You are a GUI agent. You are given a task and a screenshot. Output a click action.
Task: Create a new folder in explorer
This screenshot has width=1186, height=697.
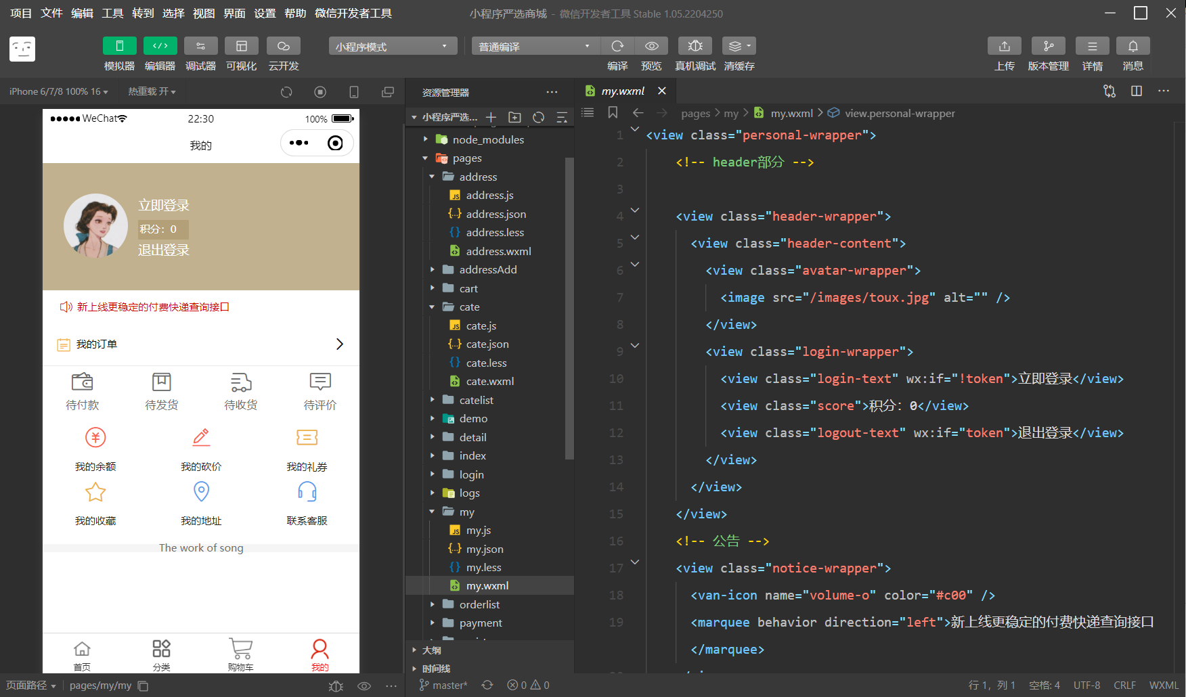click(514, 117)
